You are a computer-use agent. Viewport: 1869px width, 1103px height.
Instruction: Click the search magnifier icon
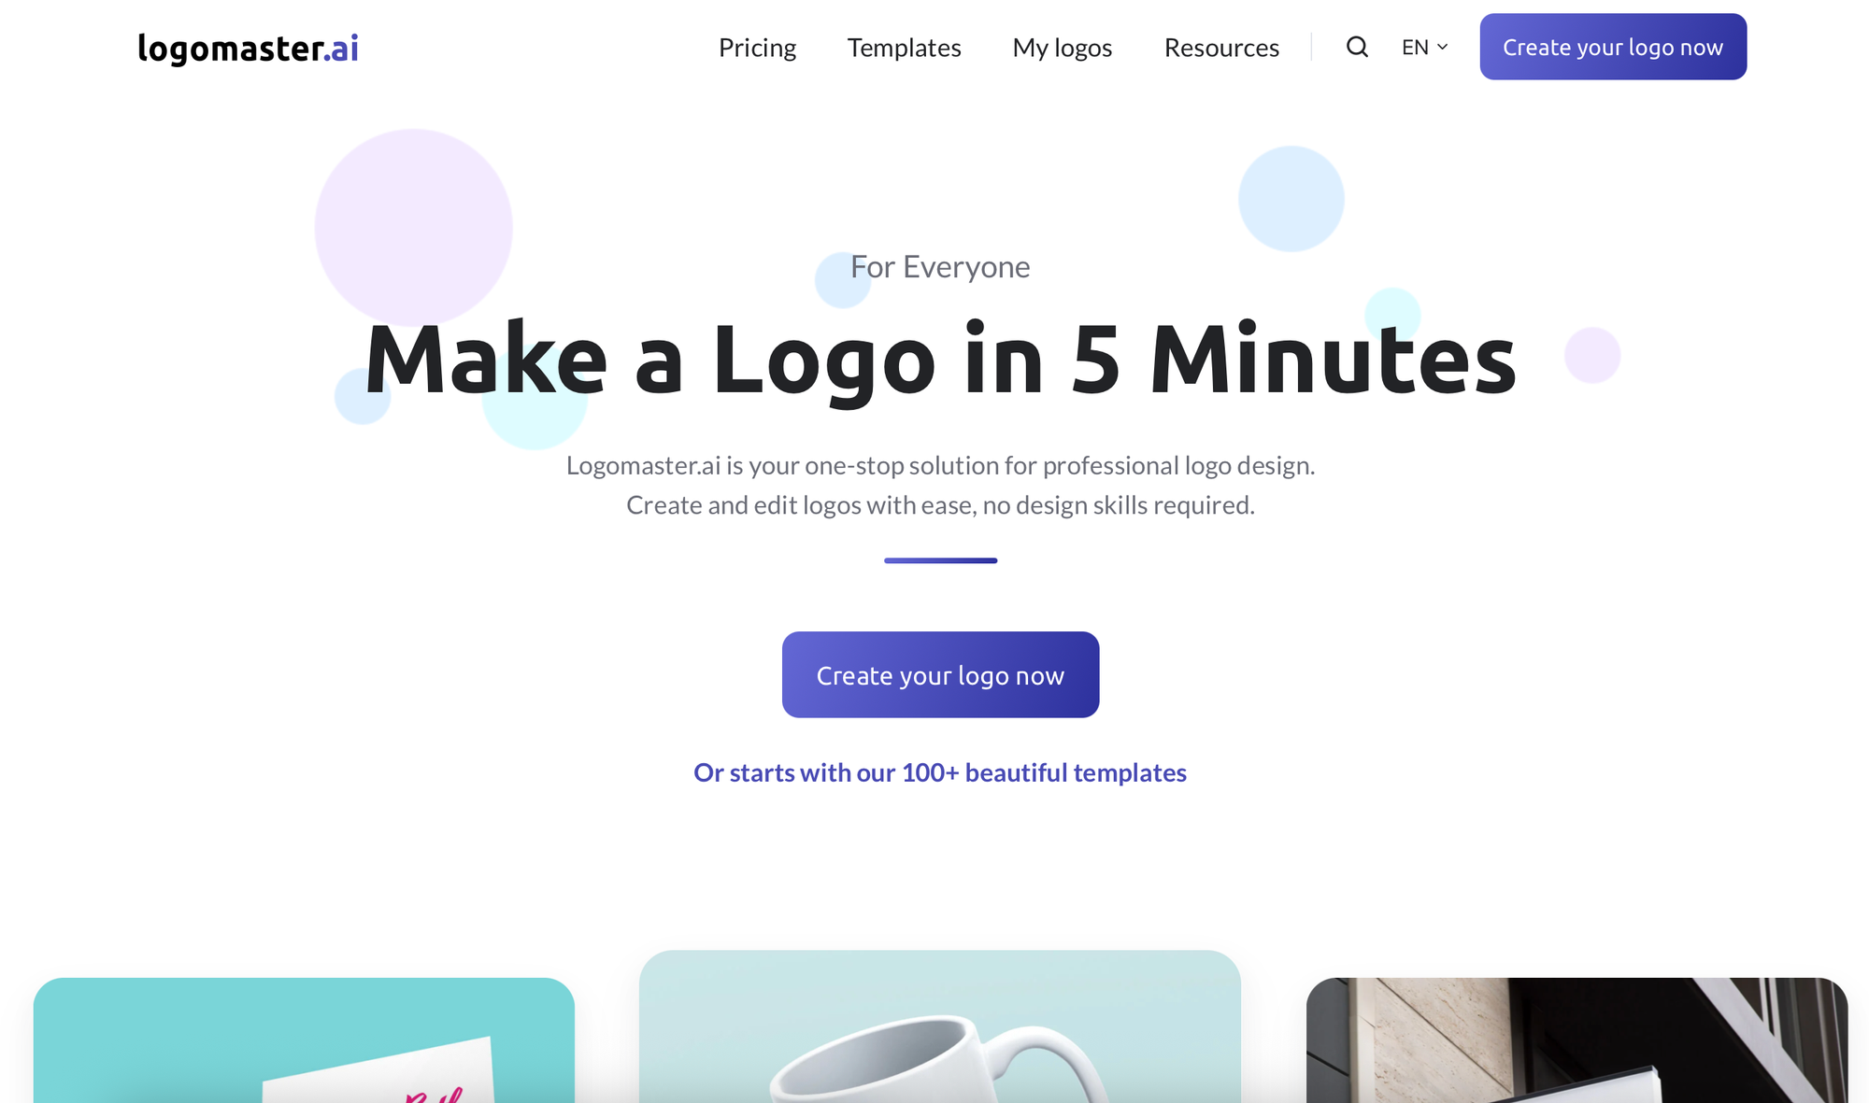1357,47
